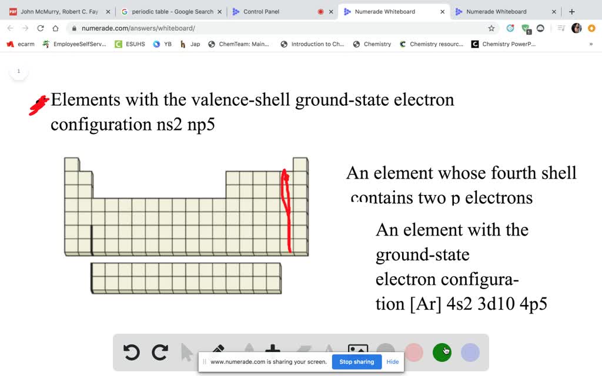This screenshot has height=376, width=602.
Task: Select the Undo icon on the whiteboard toolbar
Action: tap(132, 351)
